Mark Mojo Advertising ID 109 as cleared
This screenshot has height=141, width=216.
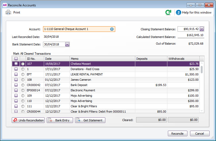(16, 96)
